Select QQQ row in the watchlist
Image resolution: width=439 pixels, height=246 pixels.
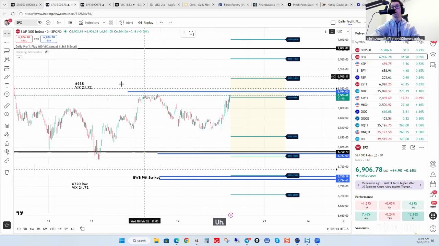pyautogui.click(x=389, y=112)
